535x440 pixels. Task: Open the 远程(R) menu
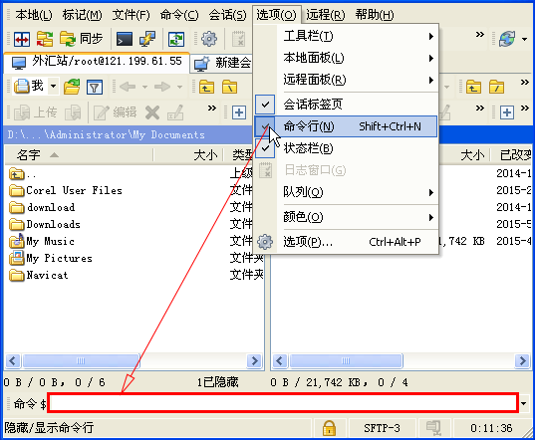[326, 15]
